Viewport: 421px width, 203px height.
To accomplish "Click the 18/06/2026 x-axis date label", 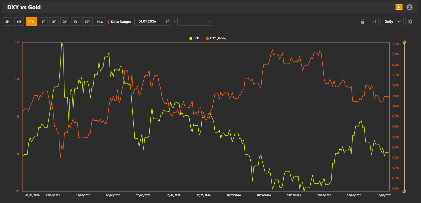I will pyautogui.click(x=264, y=195).
